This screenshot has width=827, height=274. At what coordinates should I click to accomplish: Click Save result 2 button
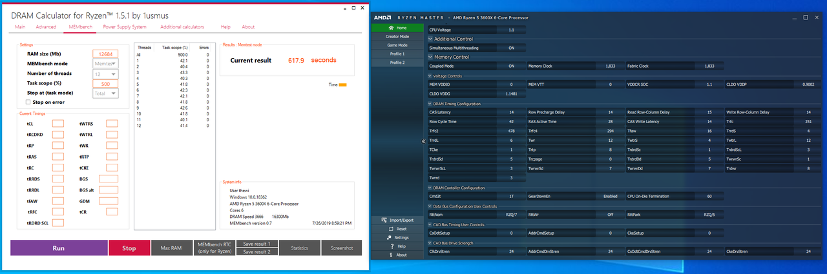[256, 252]
